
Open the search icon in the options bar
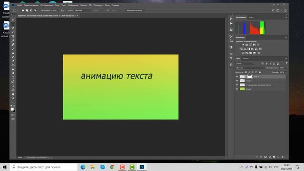coord(273,10)
